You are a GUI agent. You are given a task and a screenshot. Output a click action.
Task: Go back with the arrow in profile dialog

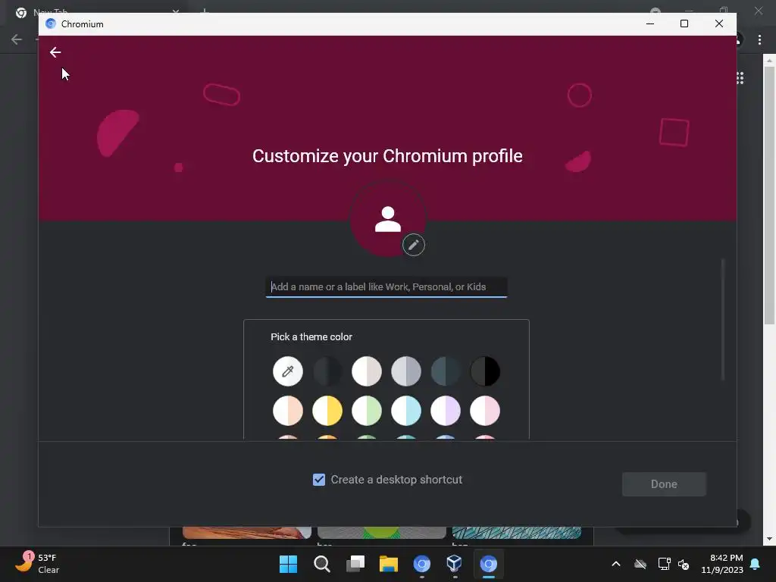[55, 52]
